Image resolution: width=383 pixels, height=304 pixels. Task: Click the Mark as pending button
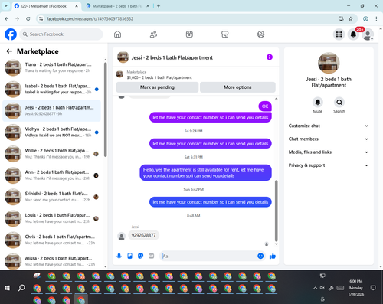(157, 87)
